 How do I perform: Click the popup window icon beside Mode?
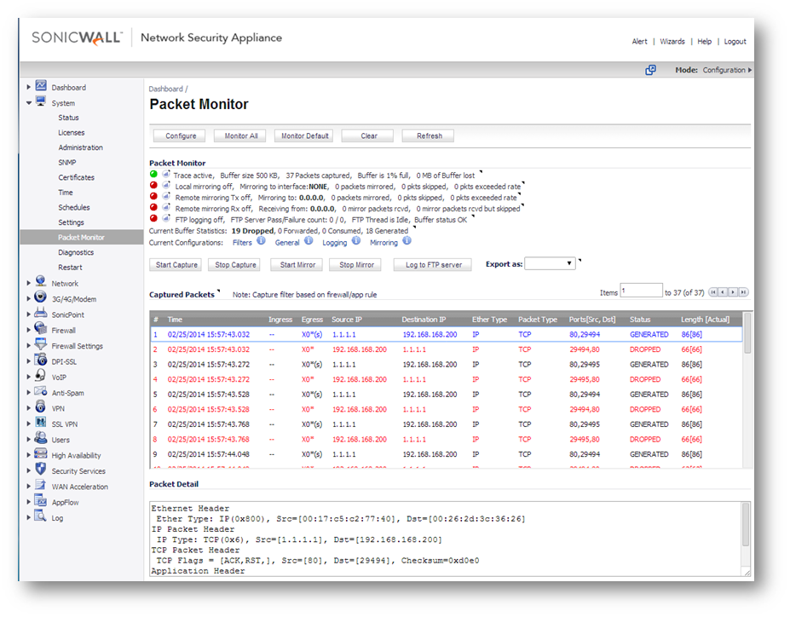[650, 70]
